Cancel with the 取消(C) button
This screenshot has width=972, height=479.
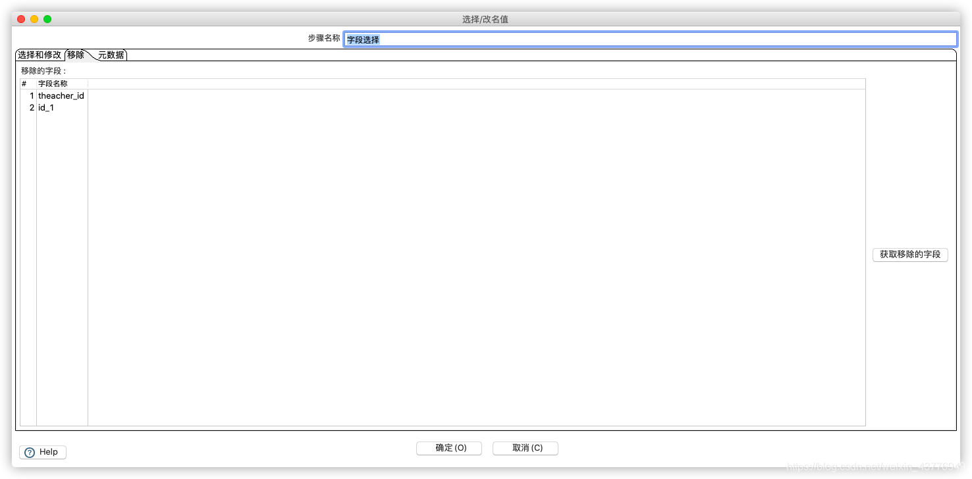526,448
